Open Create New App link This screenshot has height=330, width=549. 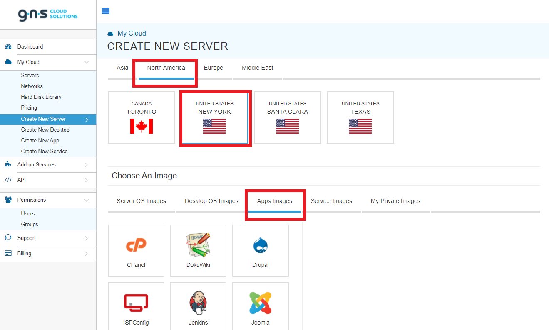coord(40,141)
